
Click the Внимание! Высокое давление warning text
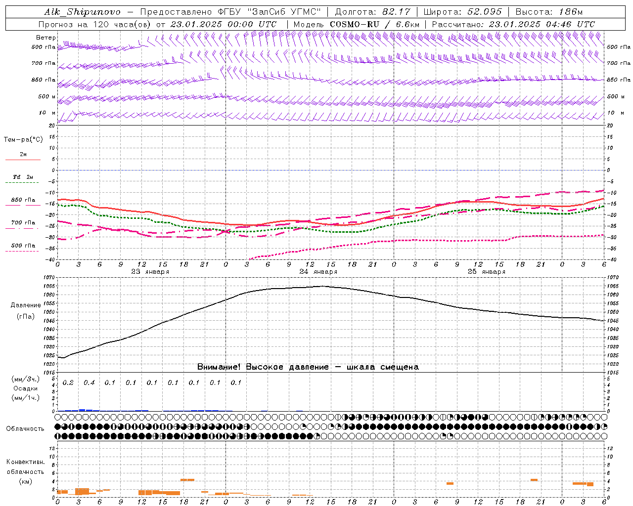(308, 367)
